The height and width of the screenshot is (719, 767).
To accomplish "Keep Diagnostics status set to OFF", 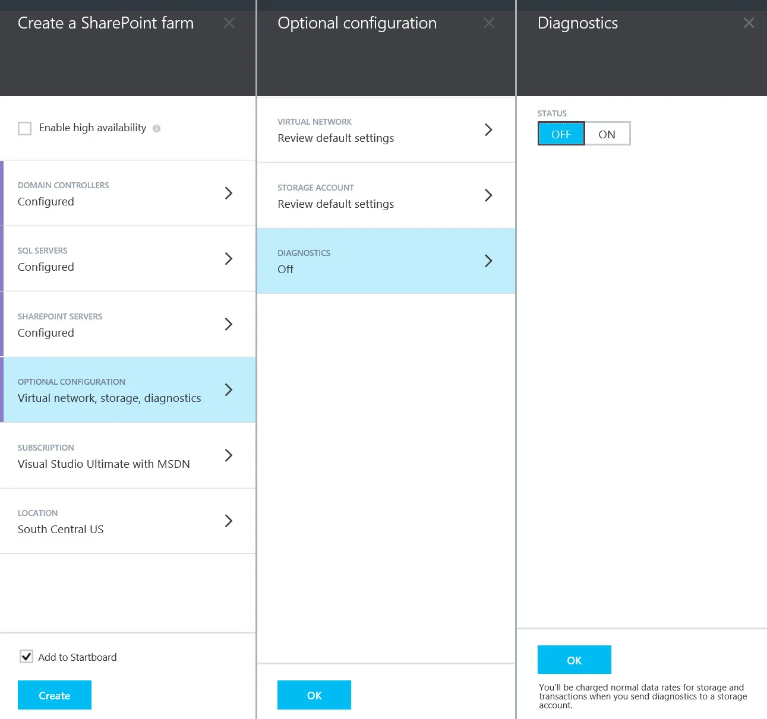I will point(560,134).
